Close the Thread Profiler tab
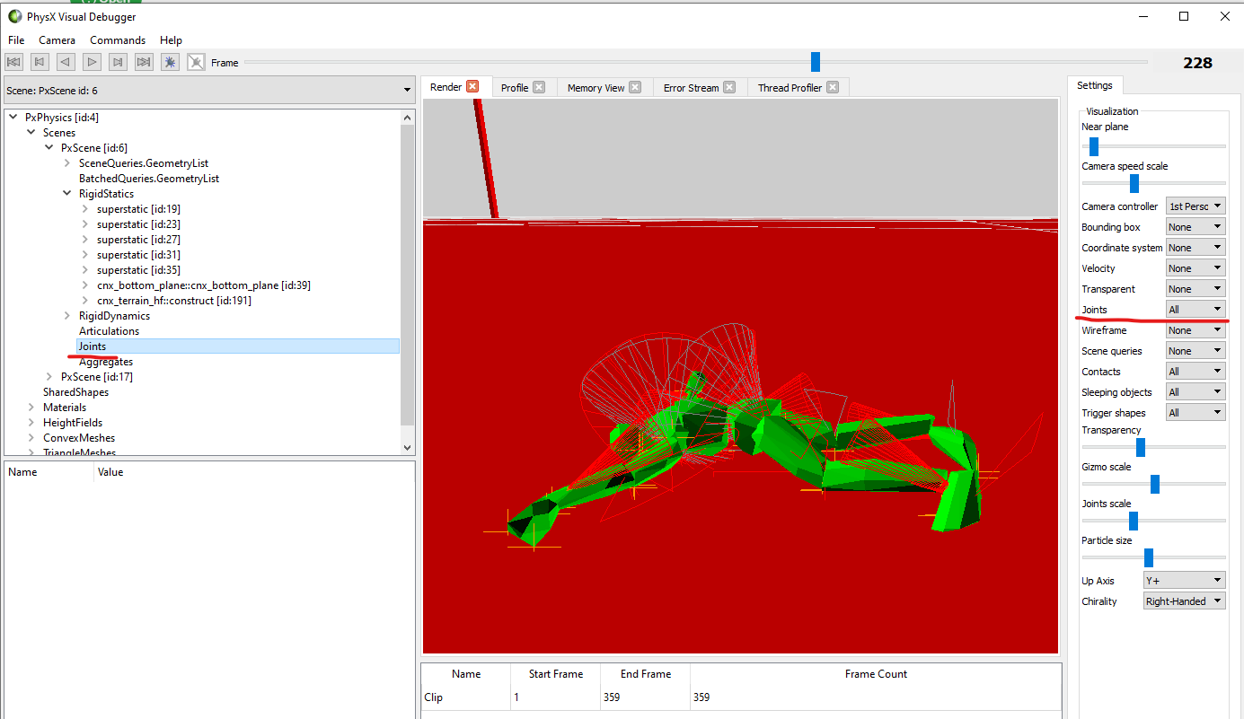The image size is (1244, 719). click(x=834, y=86)
